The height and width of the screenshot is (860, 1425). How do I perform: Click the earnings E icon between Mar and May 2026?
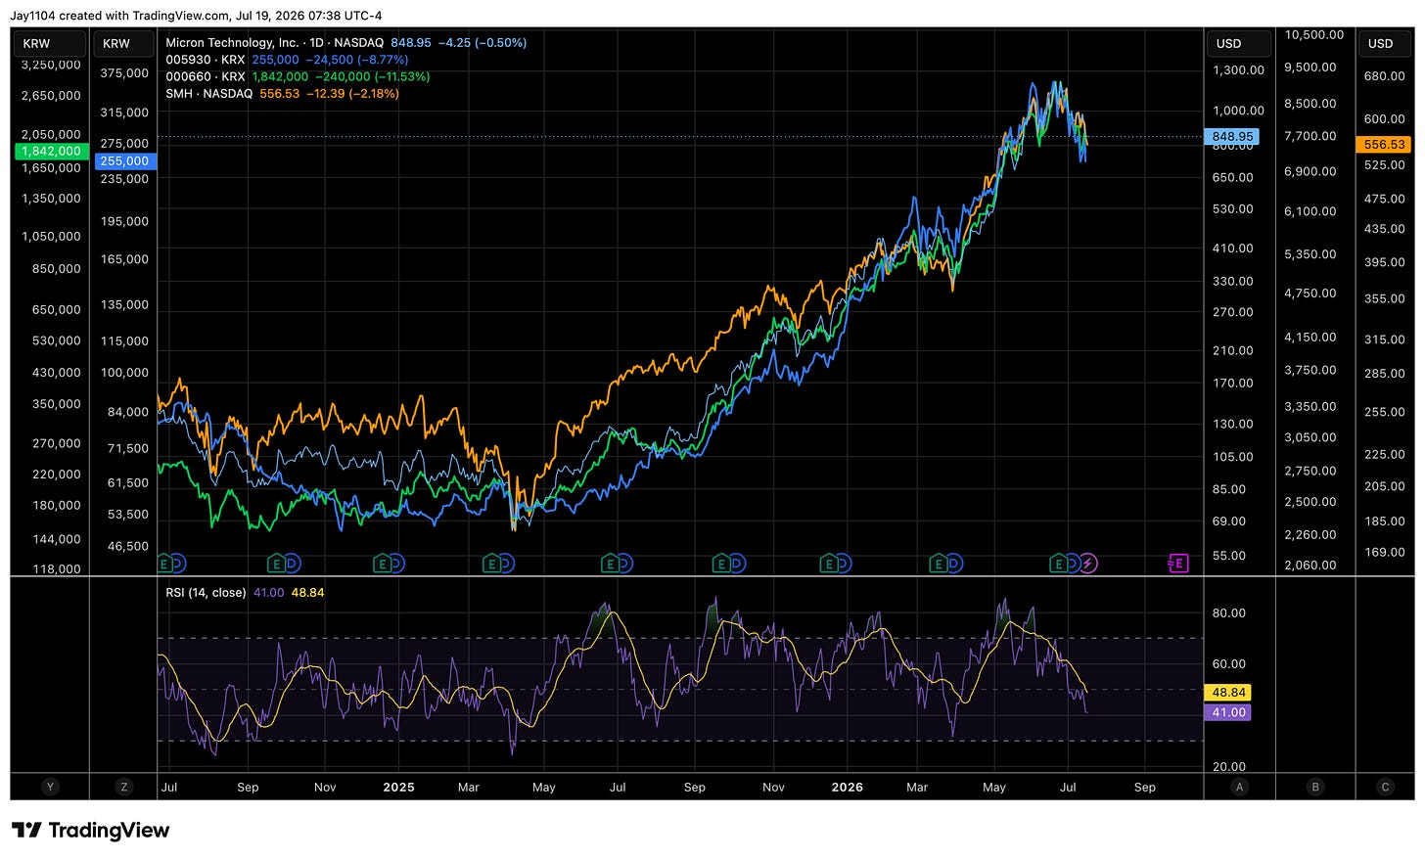point(939,564)
